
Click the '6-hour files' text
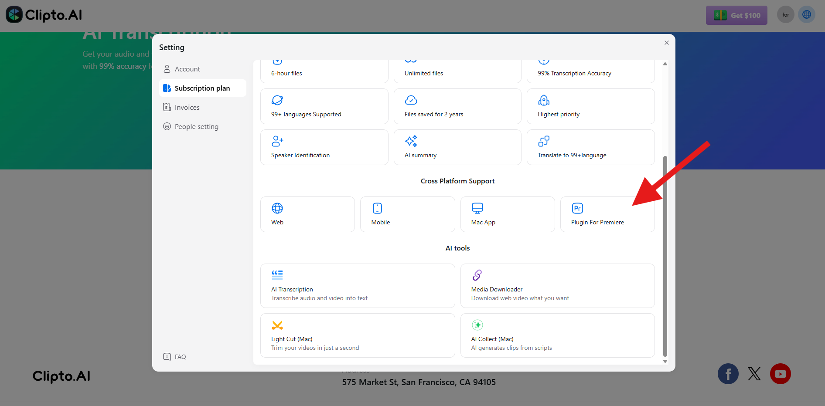pyautogui.click(x=286, y=73)
